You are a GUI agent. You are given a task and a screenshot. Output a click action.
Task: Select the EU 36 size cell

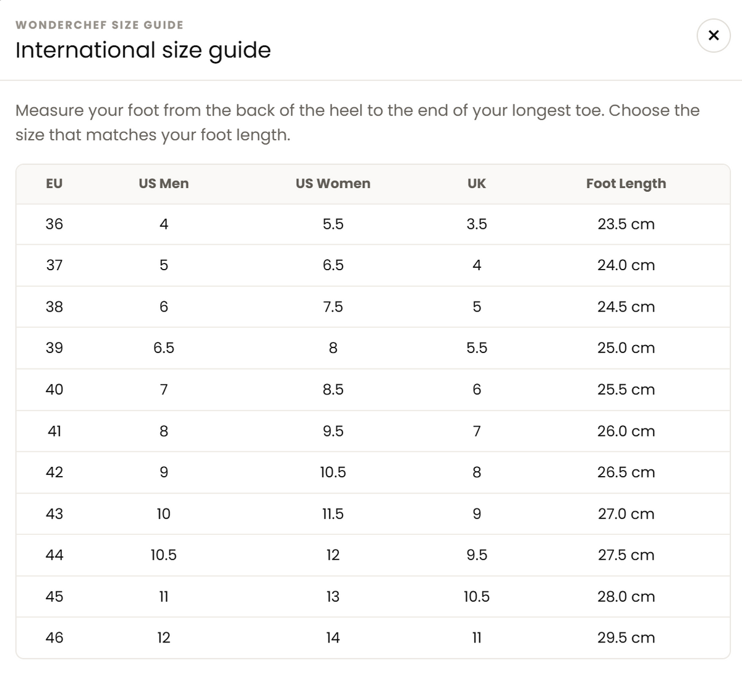coord(54,224)
